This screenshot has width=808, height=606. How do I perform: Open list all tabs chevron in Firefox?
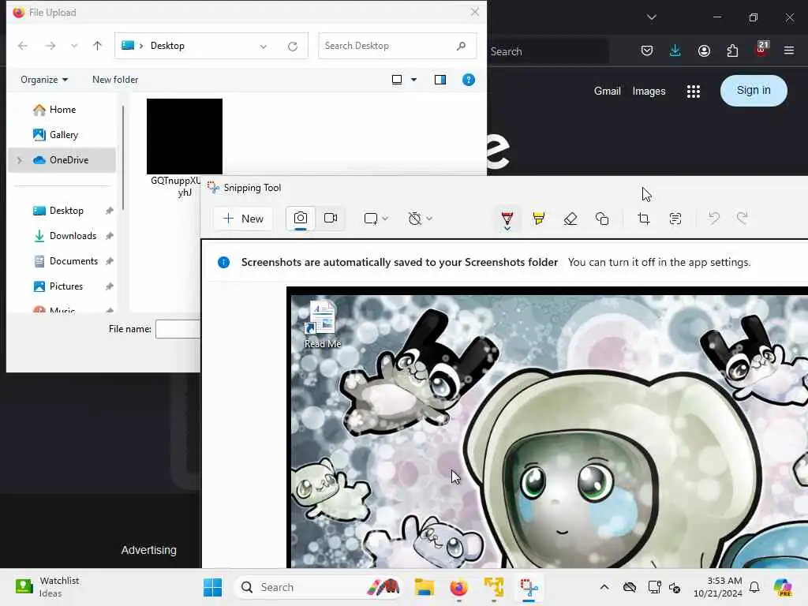click(x=651, y=17)
